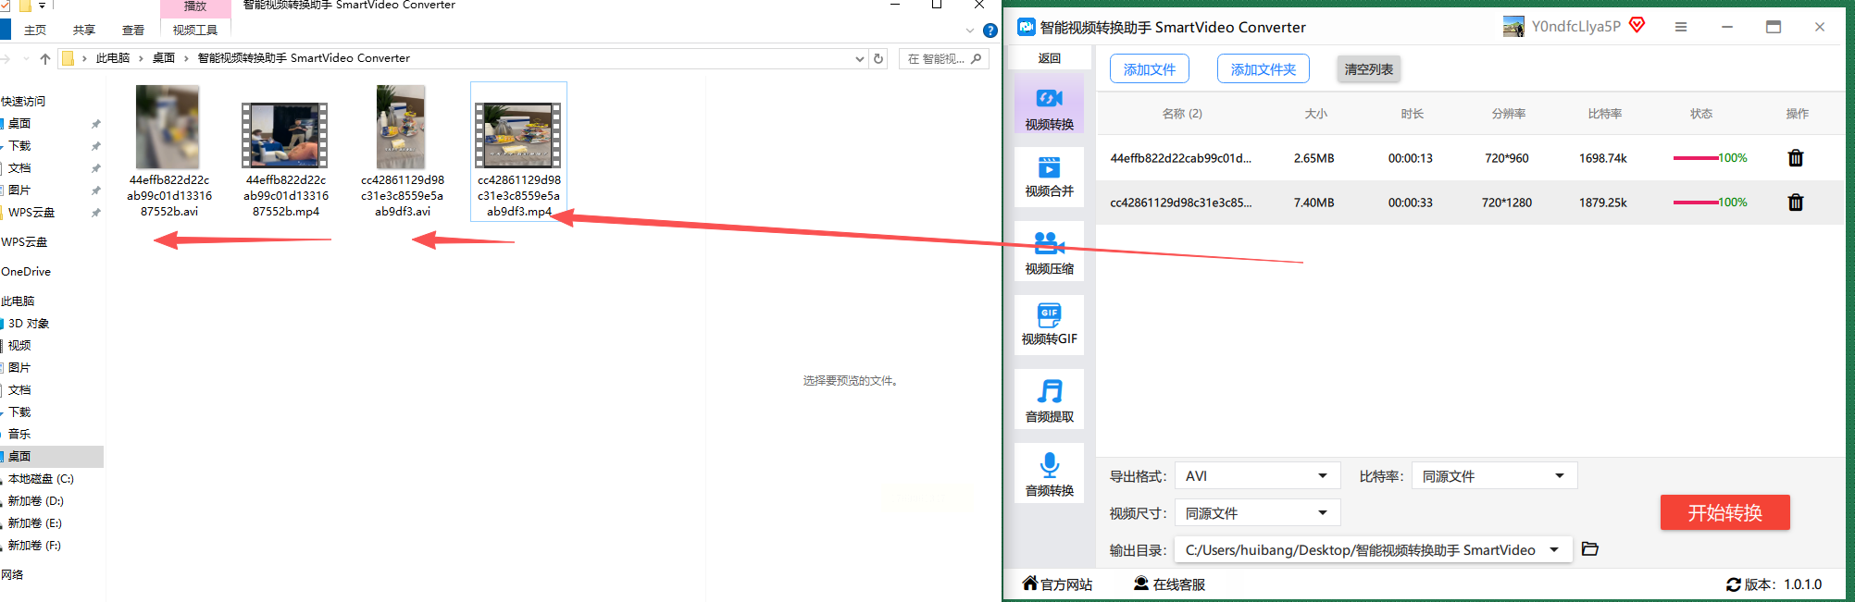Select 3D 对象 in navigation pane
Screen dimensions: 1855x602
coord(28,324)
